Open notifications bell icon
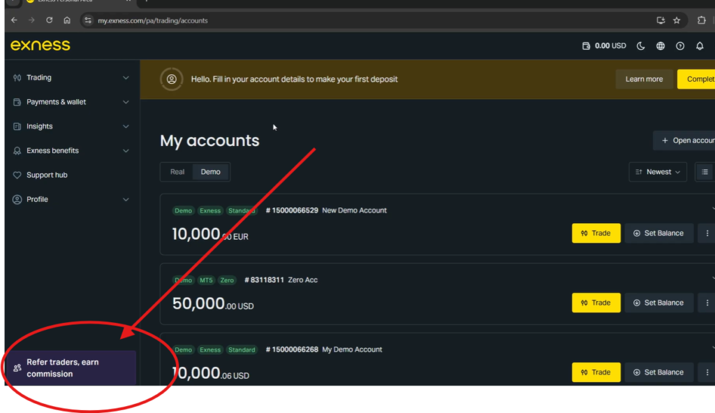This screenshot has height=413, width=715. [700, 45]
